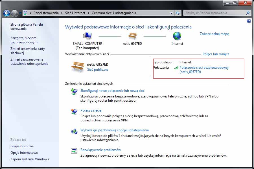The width and height of the screenshot is (254, 169).
Task: Select Panel sterowania breadcrumb
Action: click(x=46, y=13)
